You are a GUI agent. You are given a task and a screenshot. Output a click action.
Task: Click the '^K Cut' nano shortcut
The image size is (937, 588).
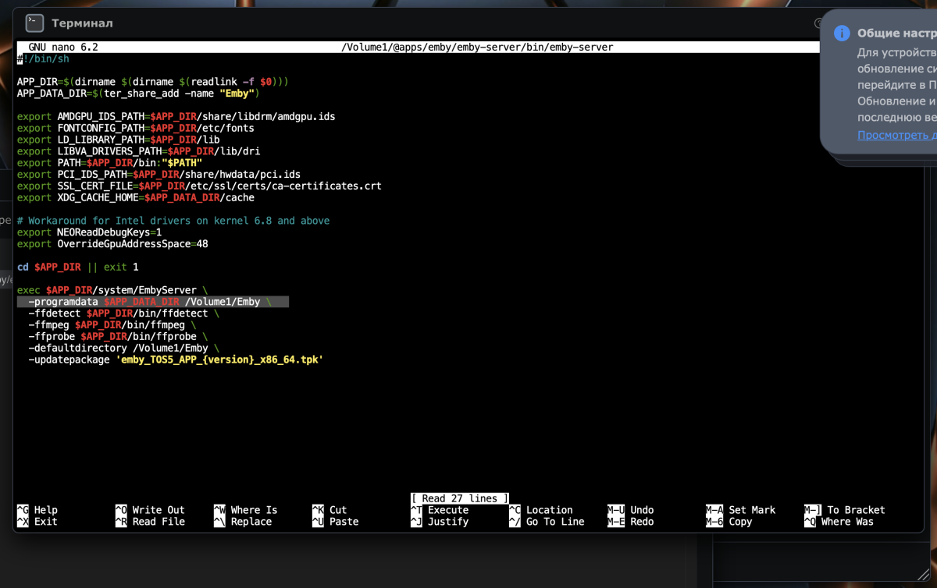click(330, 510)
